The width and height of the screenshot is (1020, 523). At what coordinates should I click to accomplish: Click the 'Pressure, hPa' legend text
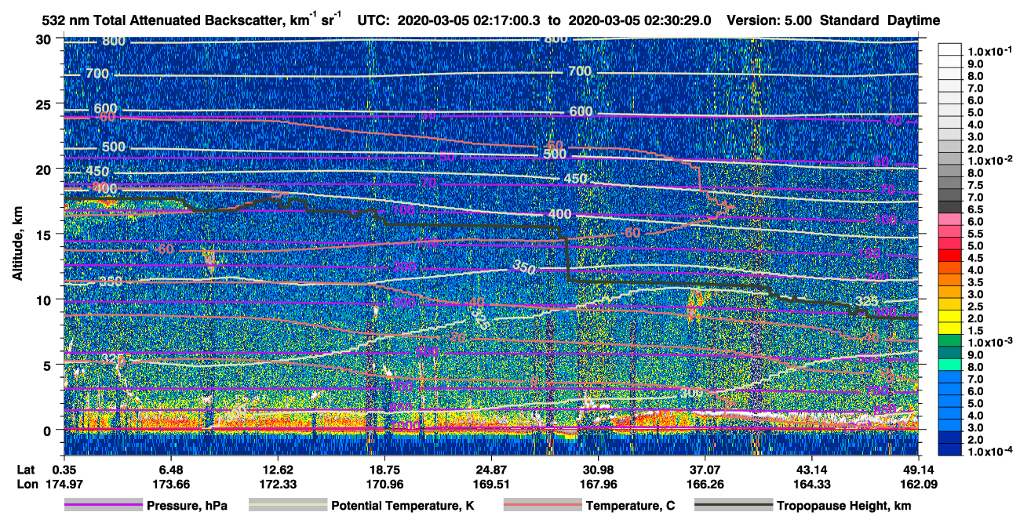tap(187, 506)
